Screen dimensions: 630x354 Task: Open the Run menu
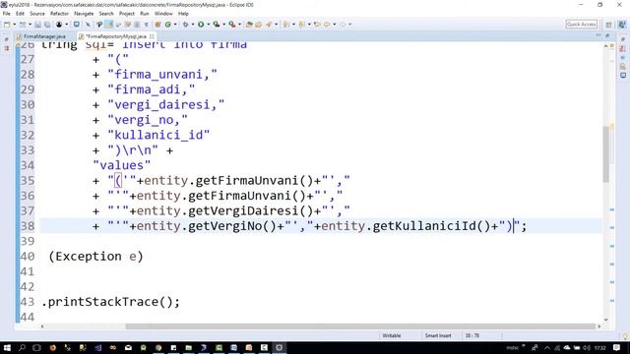pos(145,14)
